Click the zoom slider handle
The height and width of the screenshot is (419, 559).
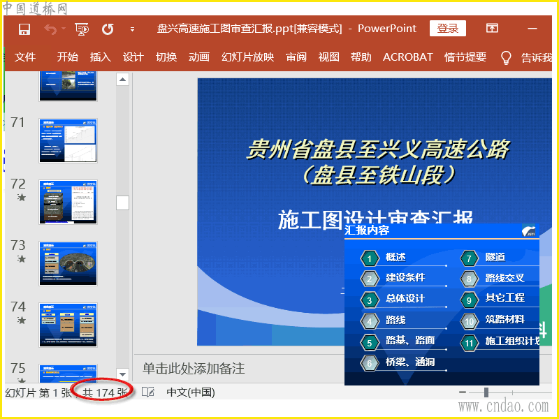click(486, 392)
